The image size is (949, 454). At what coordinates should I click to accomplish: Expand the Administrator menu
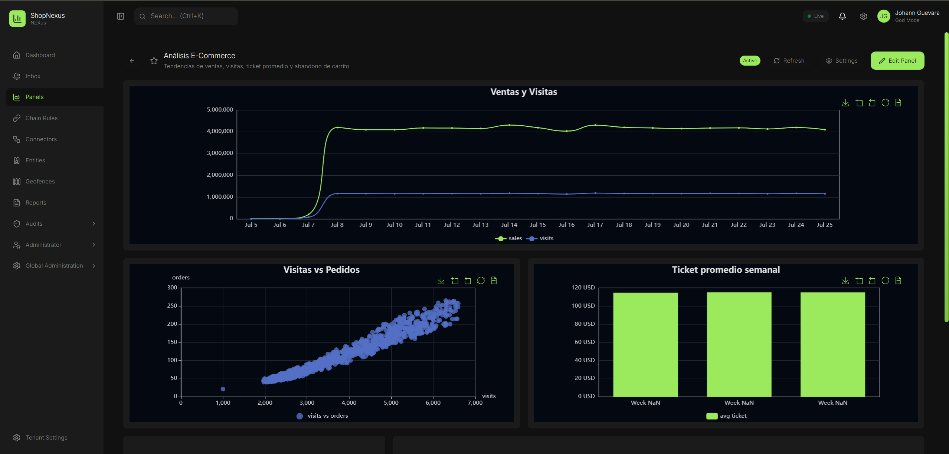(x=55, y=245)
